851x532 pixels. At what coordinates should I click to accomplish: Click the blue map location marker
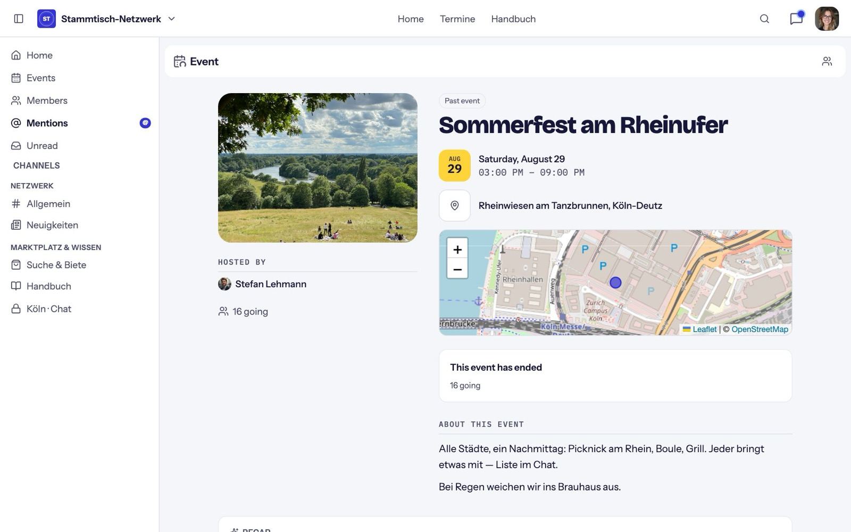point(615,282)
